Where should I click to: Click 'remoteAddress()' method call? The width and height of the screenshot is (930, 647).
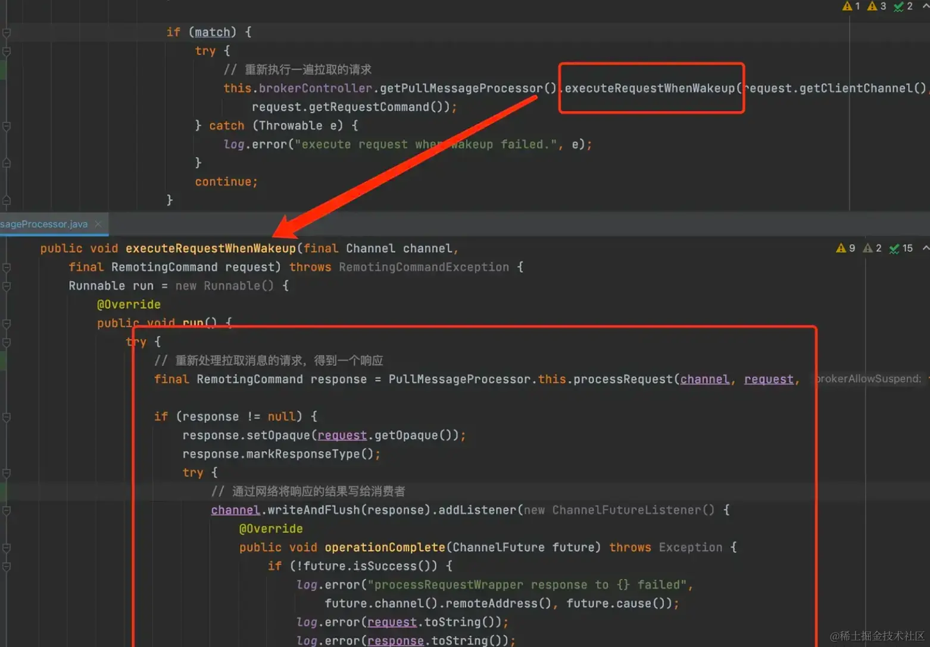click(498, 604)
